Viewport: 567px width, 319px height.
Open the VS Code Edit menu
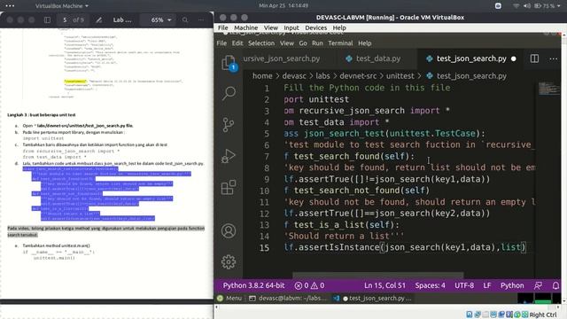(237, 43)
